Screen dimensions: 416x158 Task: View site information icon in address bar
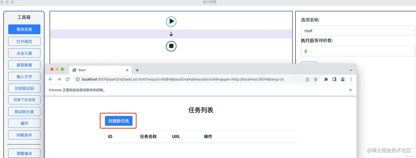(78, 79)
